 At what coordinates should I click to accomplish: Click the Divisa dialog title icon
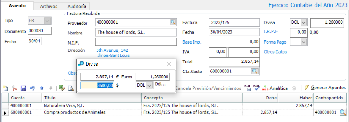click(x=81, y=64)
